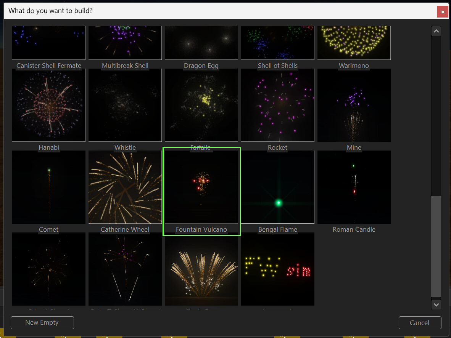451x338 pixels.
Task: Choose the Whistle firework preset
Action: tap(125, 105)
